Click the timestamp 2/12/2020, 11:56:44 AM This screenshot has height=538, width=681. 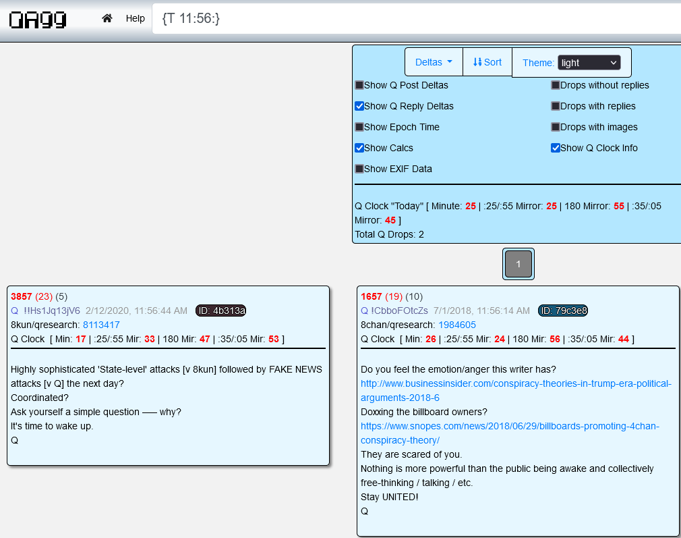[x=136, y=311]
